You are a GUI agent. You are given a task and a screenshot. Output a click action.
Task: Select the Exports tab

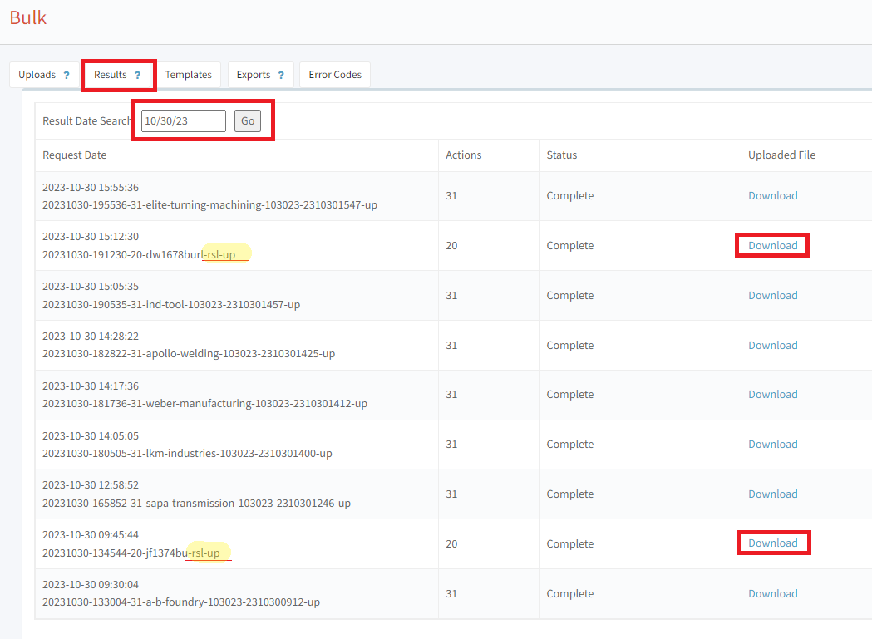pyautogui.click(x=254, y=75)
